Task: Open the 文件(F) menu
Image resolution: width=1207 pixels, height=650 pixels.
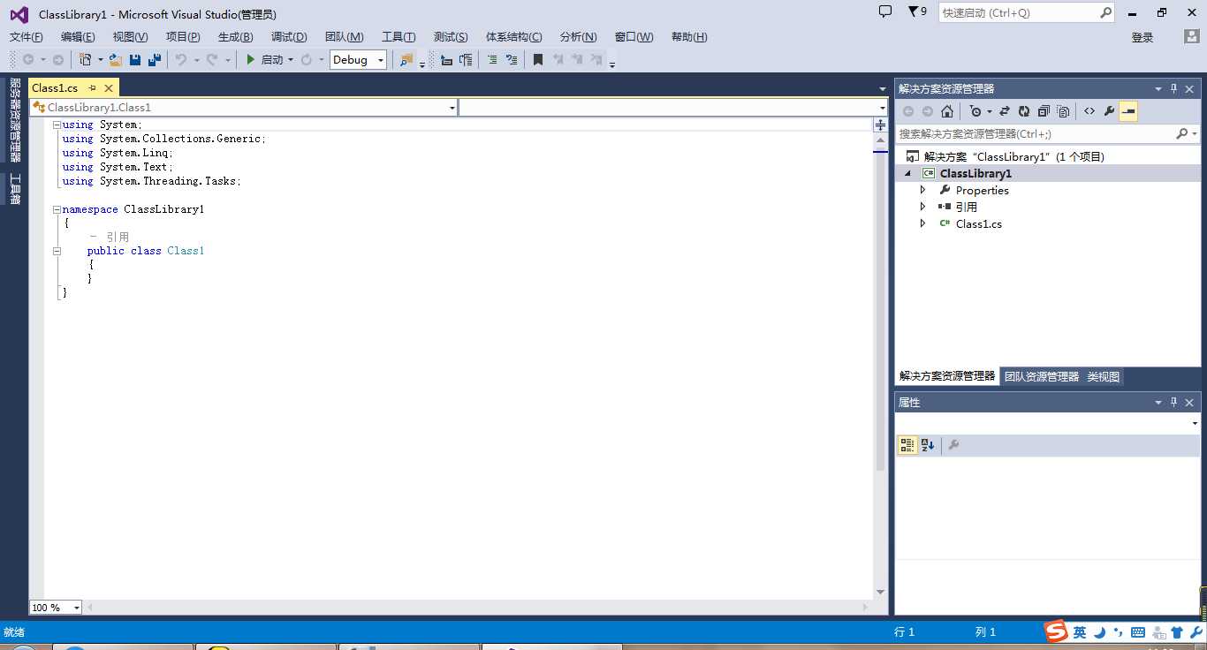Action: (26, 36)
